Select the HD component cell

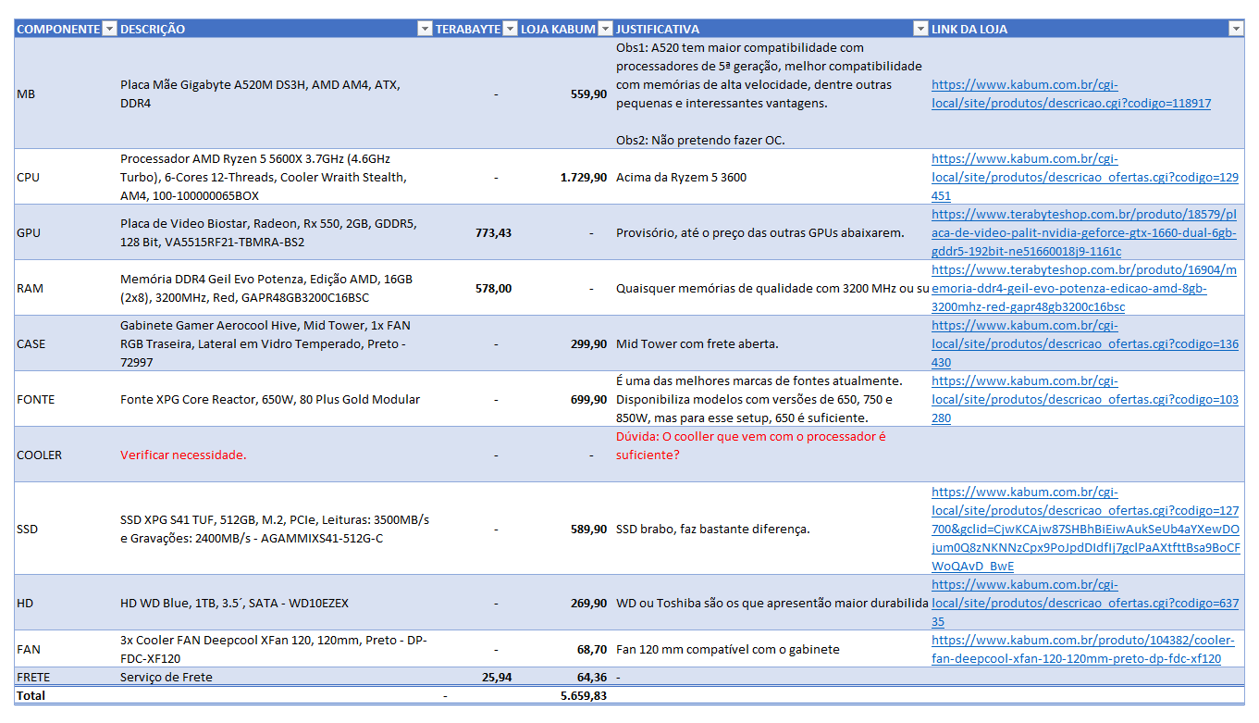67,603
